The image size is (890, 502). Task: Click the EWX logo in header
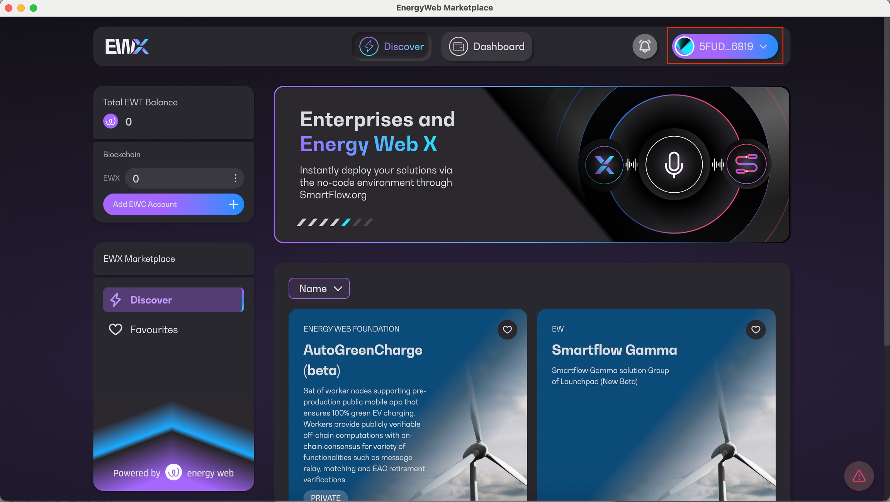click(127, 46)
